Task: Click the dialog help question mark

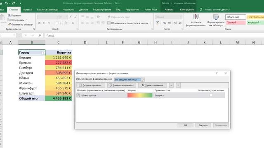Action: point(217,73)
